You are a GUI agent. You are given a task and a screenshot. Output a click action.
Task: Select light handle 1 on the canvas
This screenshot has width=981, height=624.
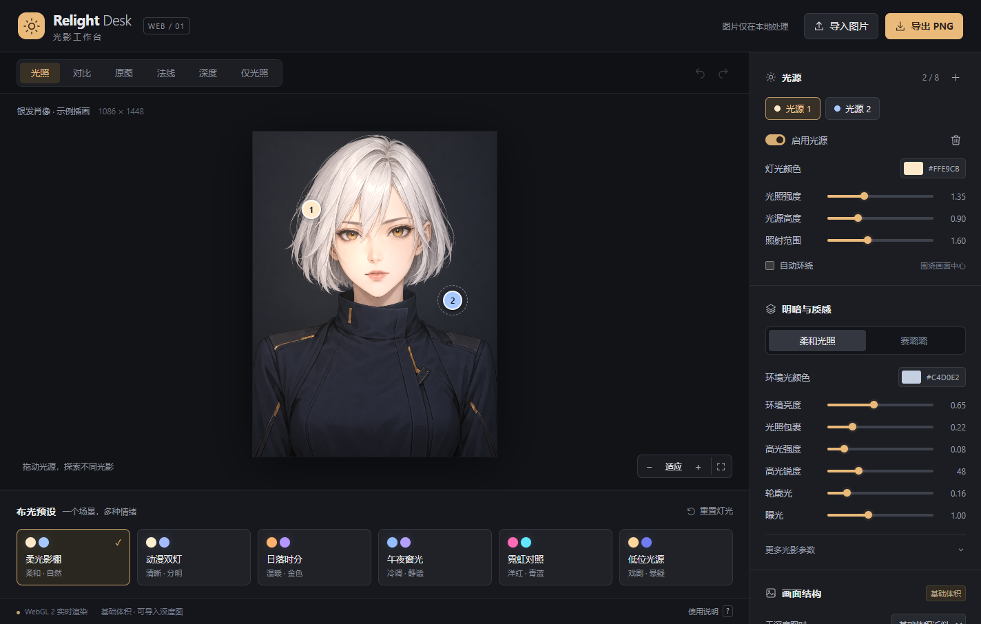point(311,209)
